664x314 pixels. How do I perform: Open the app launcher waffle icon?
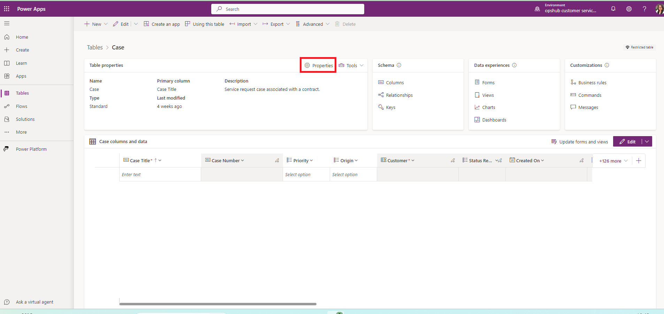(x=7, y=9)
